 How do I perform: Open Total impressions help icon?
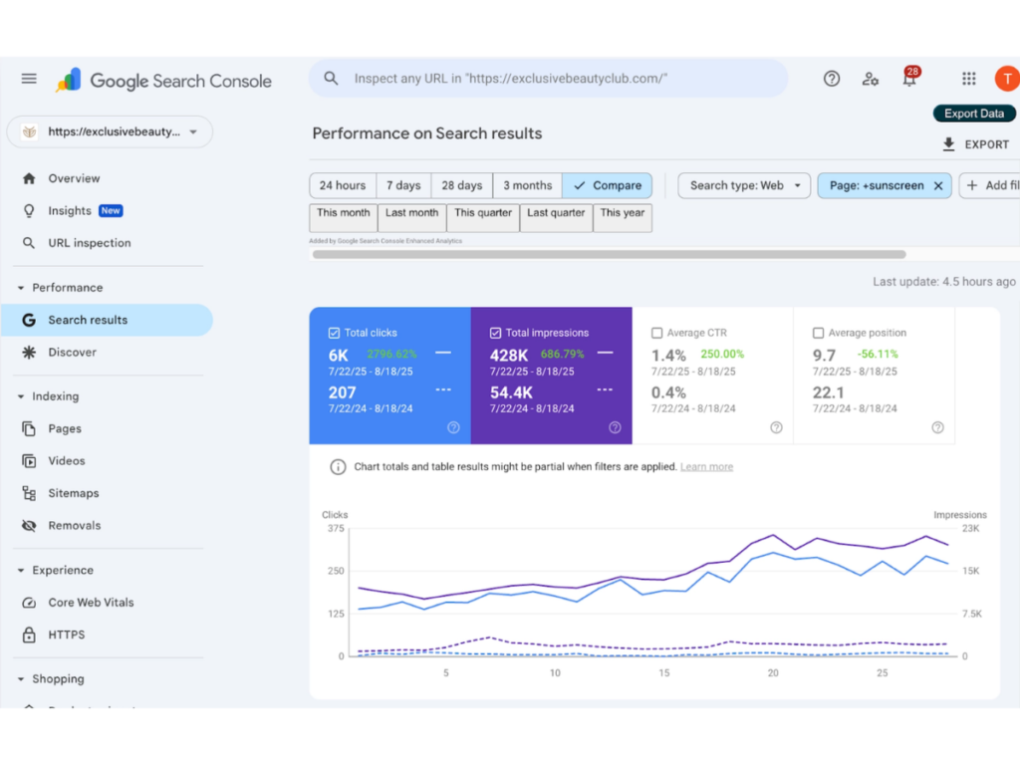615,427
